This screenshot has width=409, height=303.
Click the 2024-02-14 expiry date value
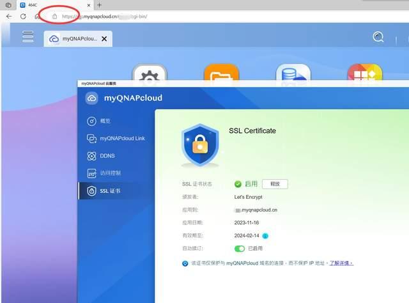click(x=247, y=236)
